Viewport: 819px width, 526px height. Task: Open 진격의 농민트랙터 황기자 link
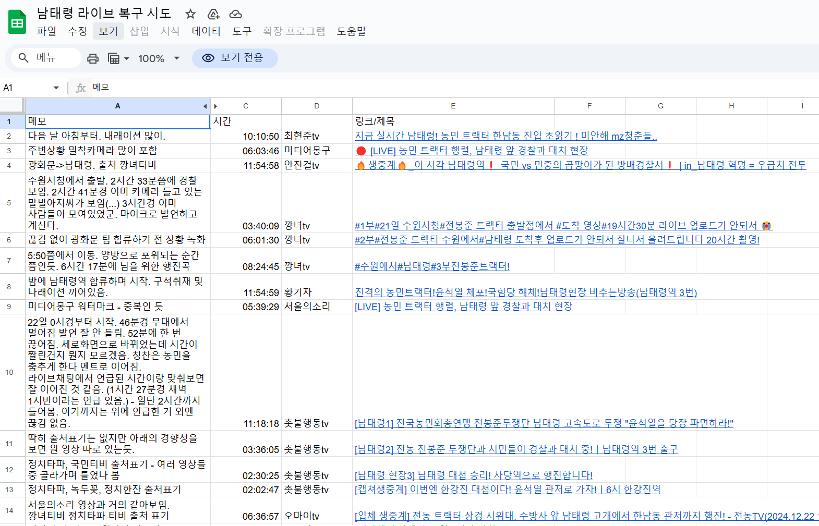(525, 292)
